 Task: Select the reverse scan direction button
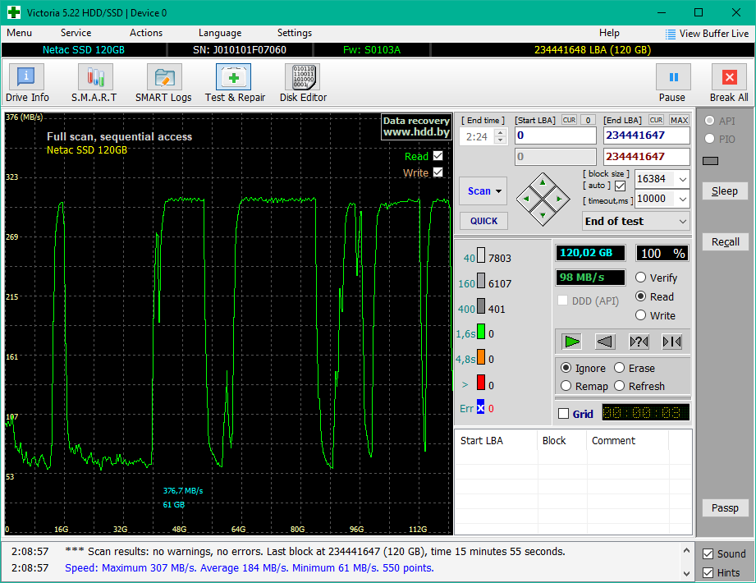coord(605,342)
